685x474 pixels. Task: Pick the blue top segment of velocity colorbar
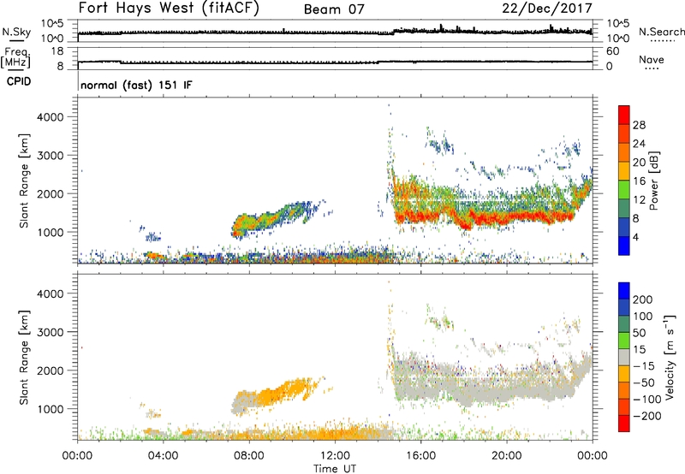pyautogui.click(x=624, y=291)
